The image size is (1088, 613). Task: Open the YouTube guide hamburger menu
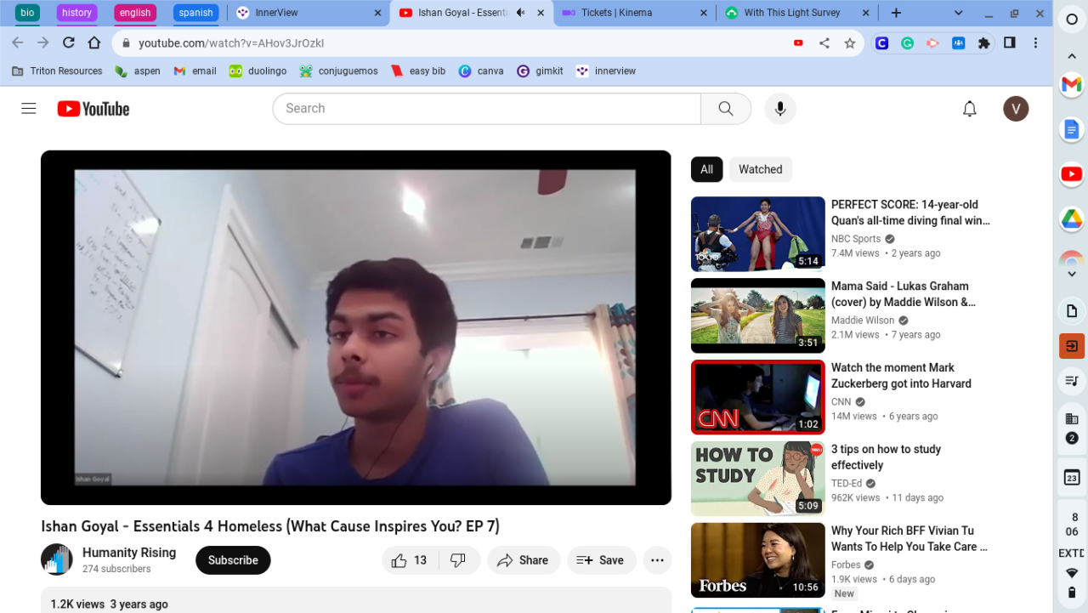(x=29, y=108)
